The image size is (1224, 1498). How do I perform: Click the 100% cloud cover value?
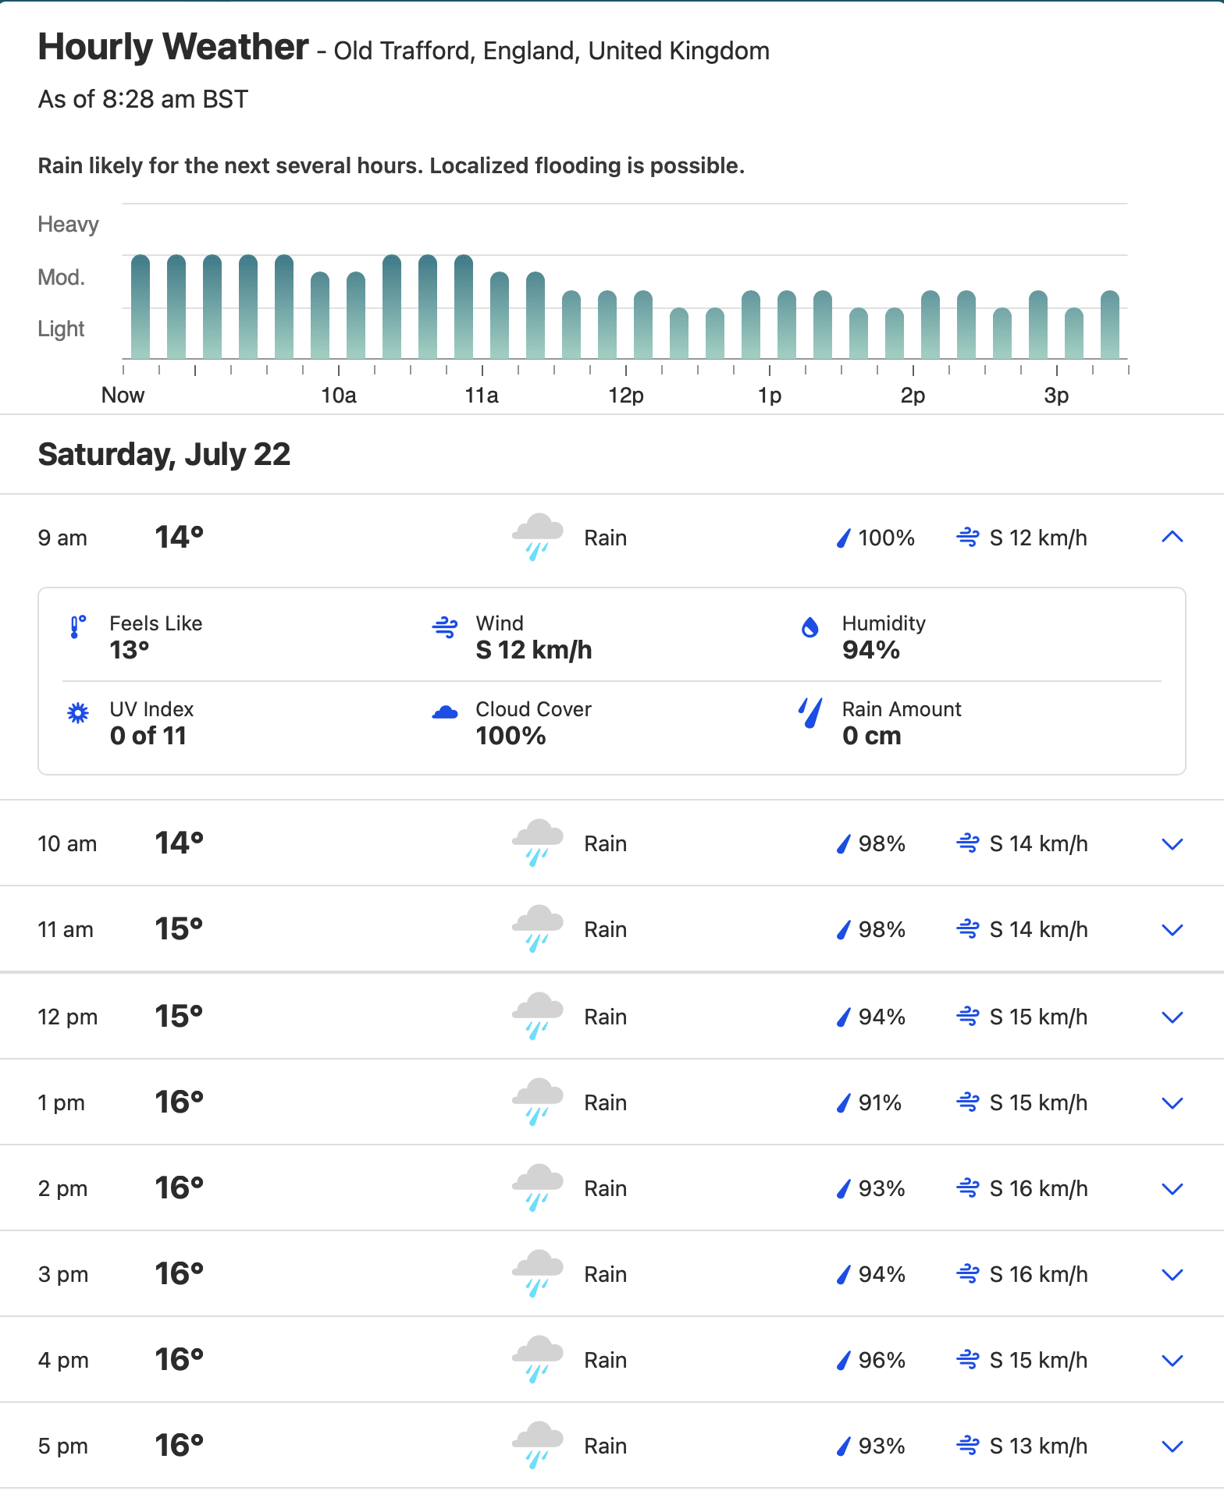tap(511, 736)
